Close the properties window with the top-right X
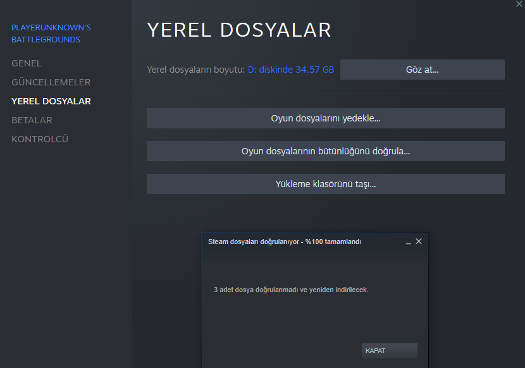Image resolution: width=525 pixels, height=368 pixels. click(519, 4)
